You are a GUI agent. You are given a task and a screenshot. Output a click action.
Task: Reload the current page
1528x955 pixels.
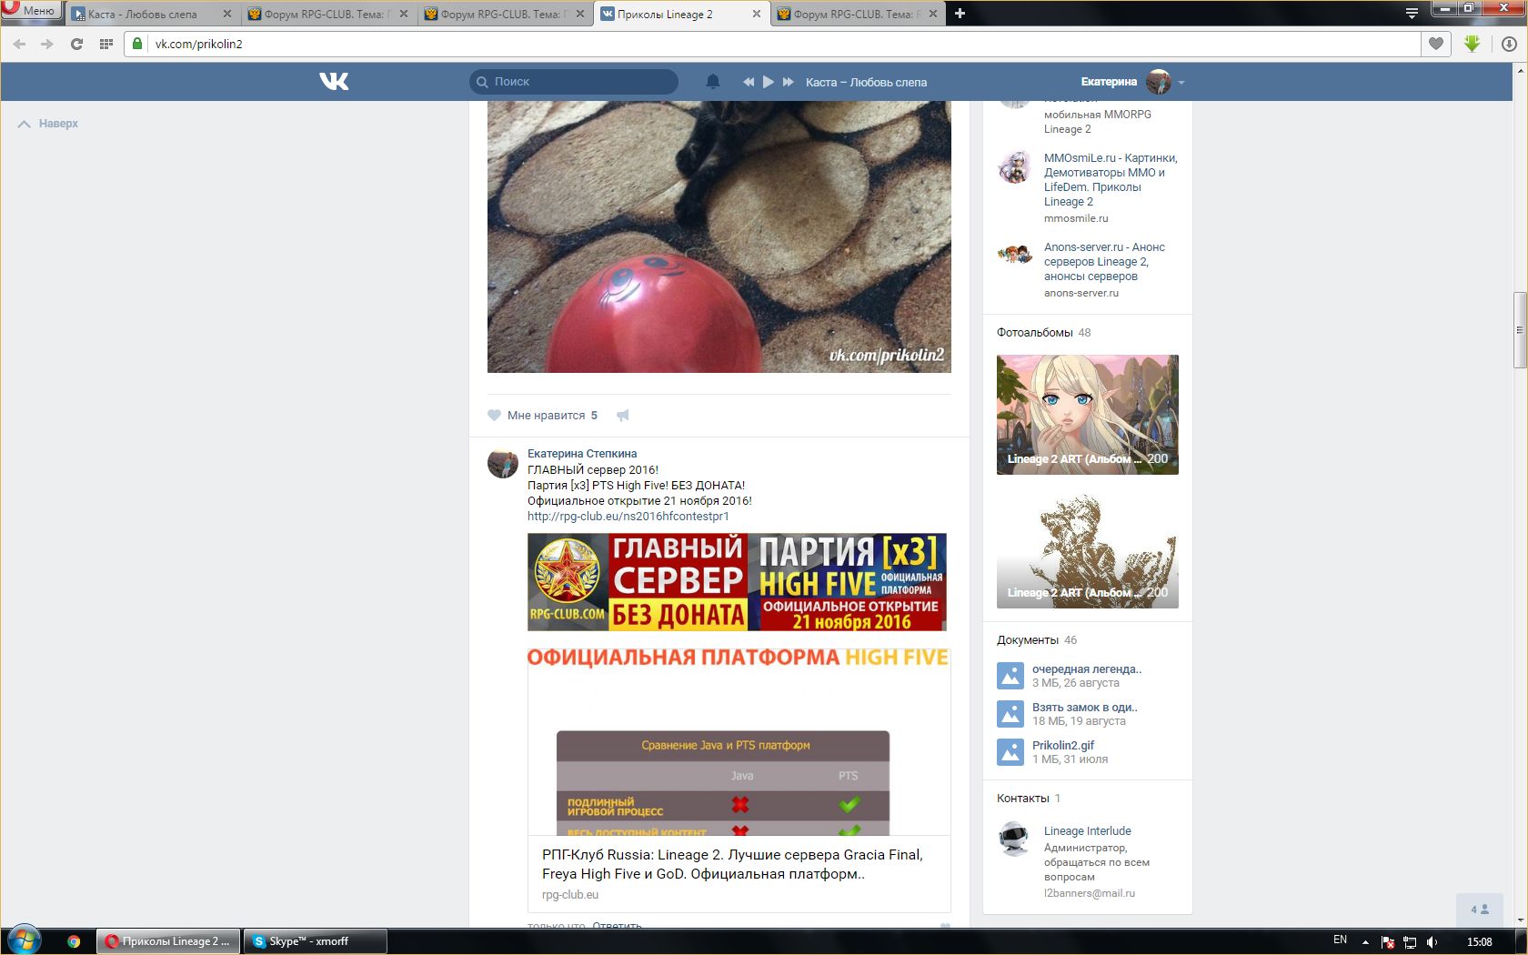pyautogui.click(x=76, y=44)
